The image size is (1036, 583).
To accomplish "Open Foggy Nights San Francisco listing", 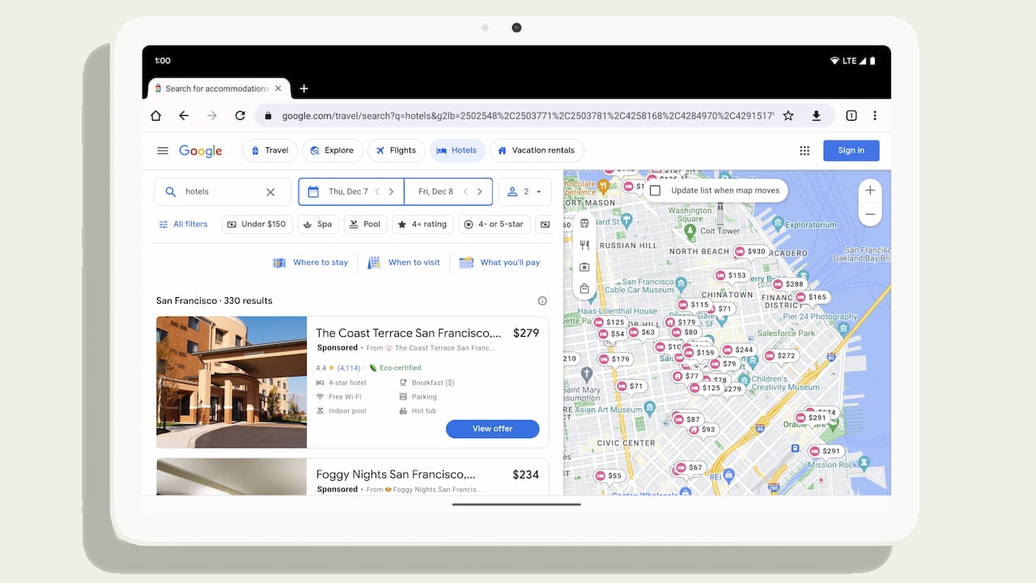I will [396, 474].
